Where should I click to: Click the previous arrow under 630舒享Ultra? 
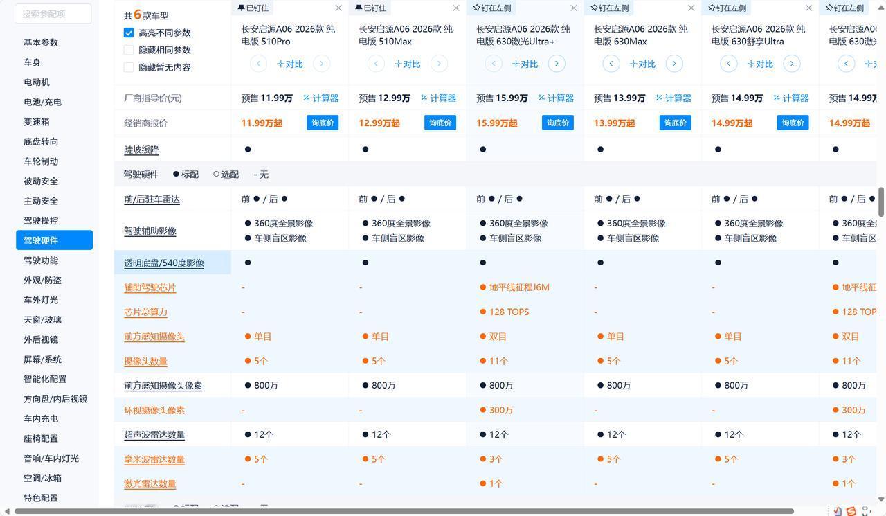point(729,64)
